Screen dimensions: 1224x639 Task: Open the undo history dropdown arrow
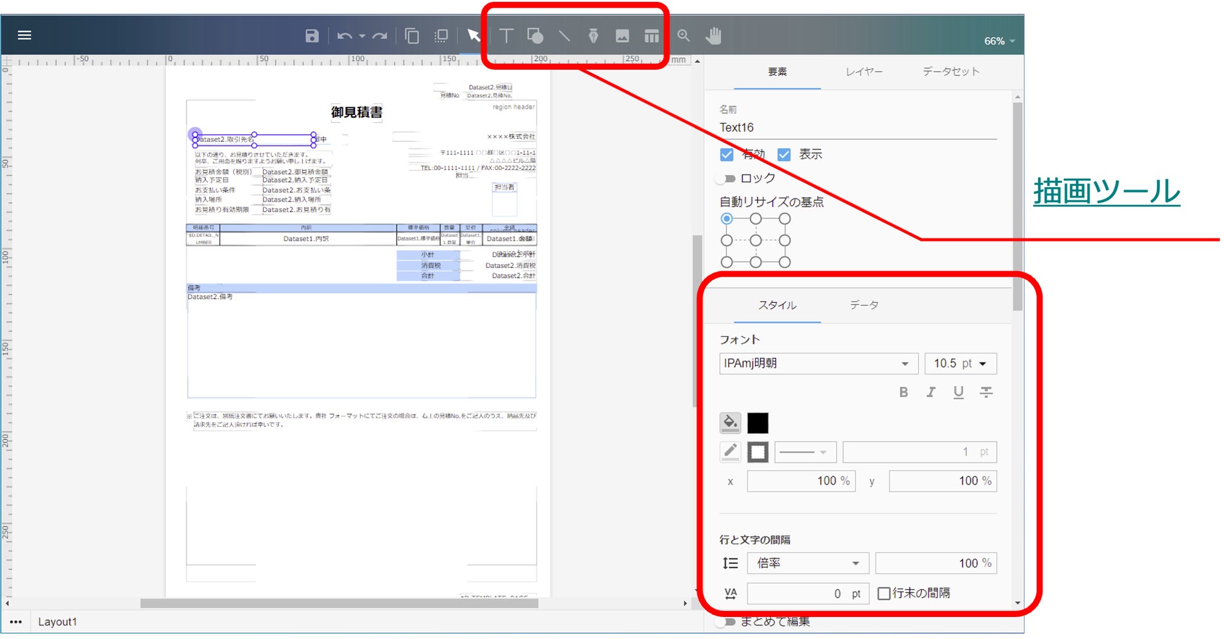pyautogui.click(x=362, y=36)
